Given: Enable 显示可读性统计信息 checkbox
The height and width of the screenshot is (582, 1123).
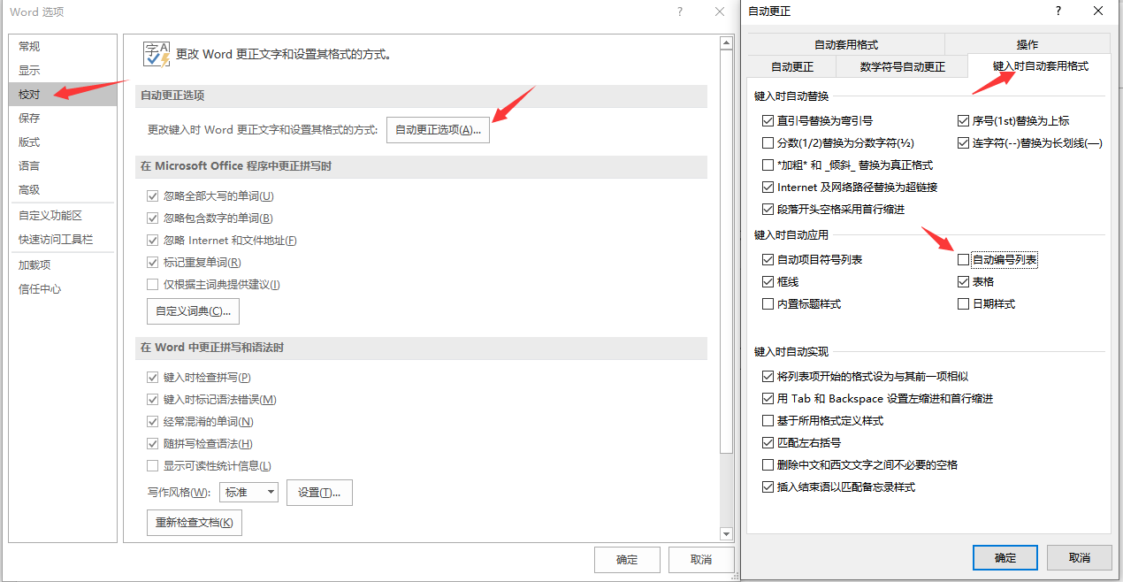Looking at the screenshot, I should coord(152,465).
